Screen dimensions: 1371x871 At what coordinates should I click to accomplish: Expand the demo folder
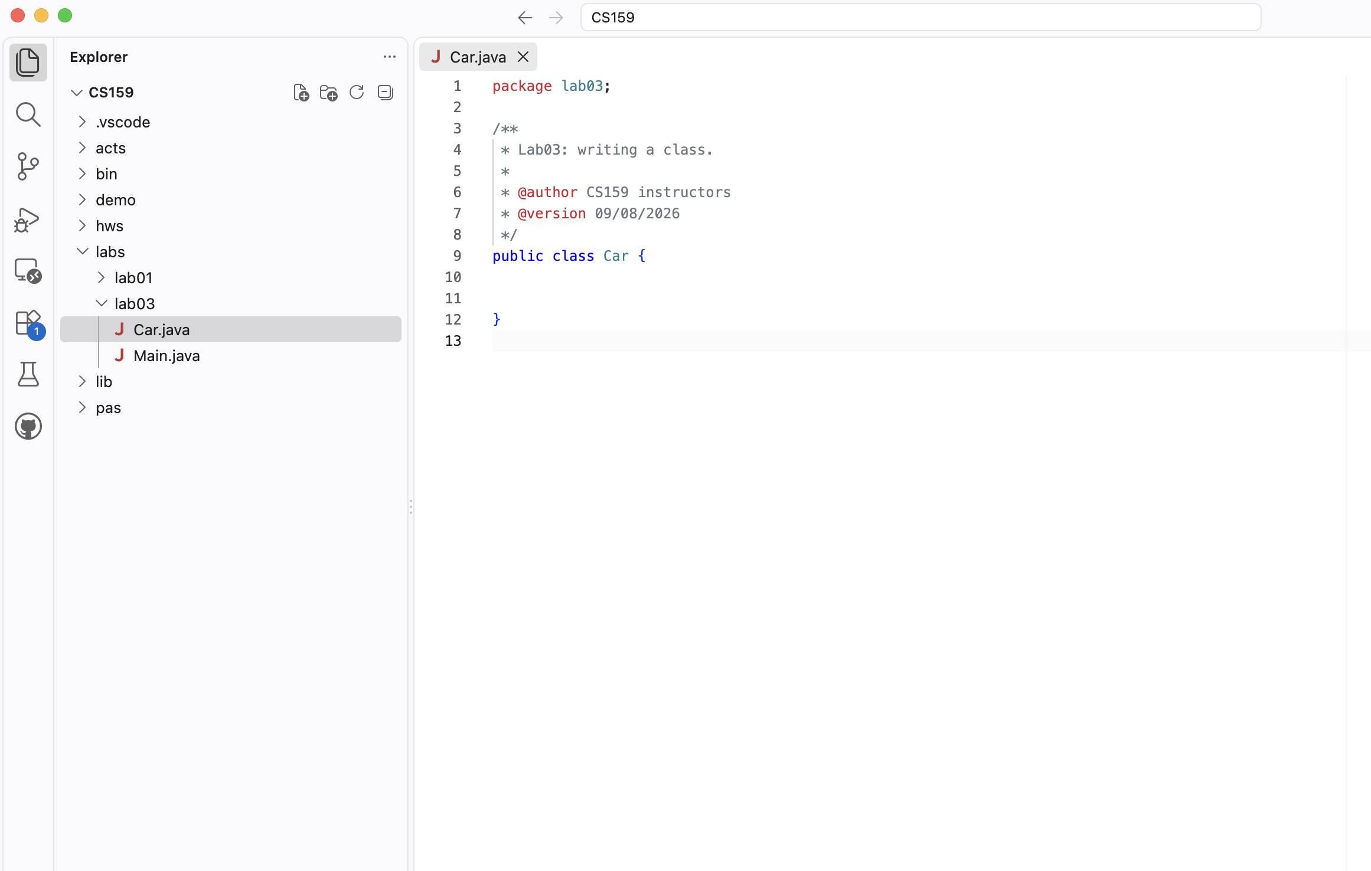[82, 199]
